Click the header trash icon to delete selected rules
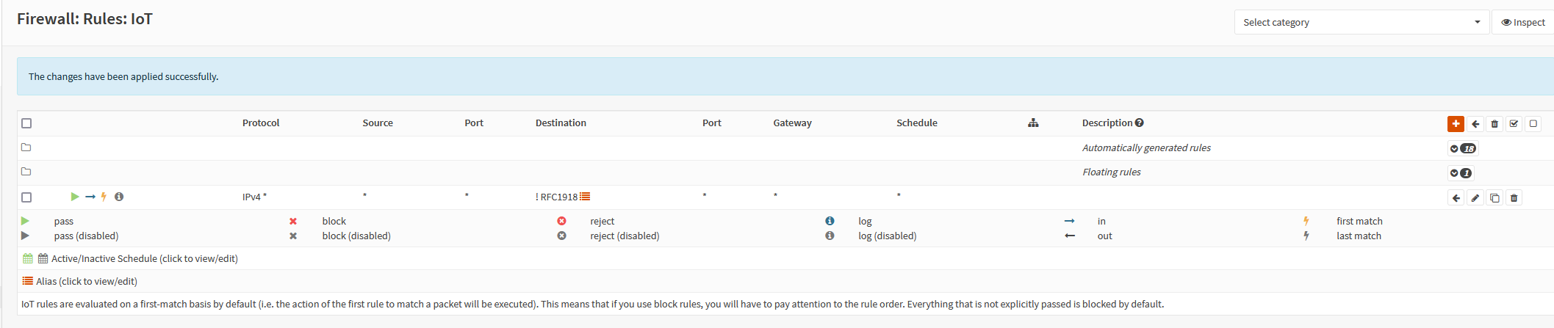The width and height of the screenshot is (1554, 328). 1494,124
